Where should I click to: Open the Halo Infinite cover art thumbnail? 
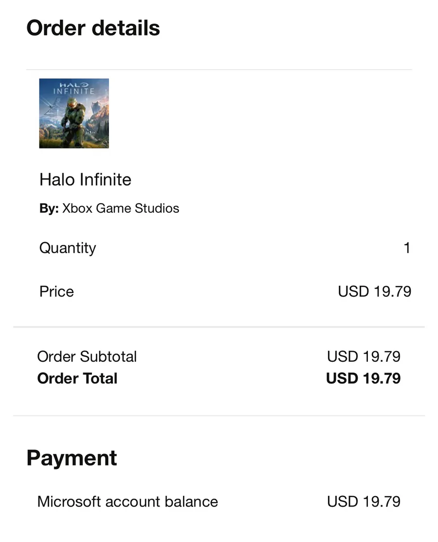click(74, 113)
